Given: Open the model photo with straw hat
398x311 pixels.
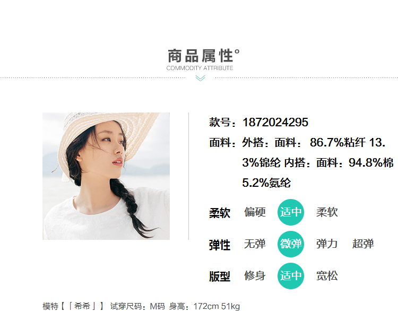Looking at the screenshot, I should coord(106,176).
